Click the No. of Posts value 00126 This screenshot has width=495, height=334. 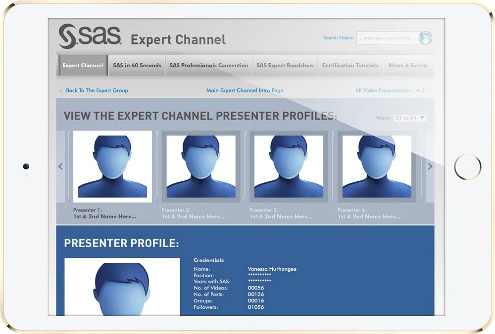click(256, 294)
